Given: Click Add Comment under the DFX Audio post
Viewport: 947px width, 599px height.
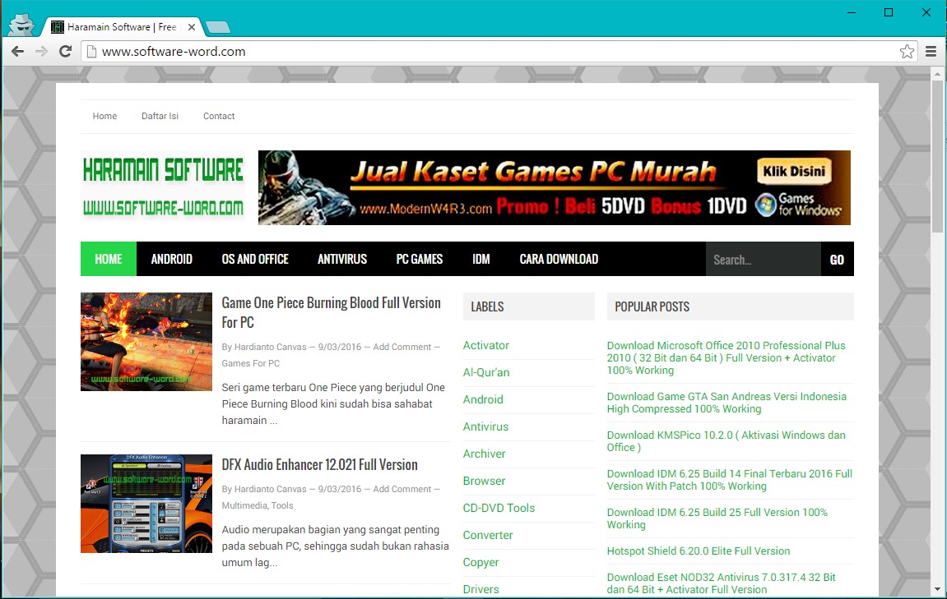Looking at the screenshot, I should point(402,489).
